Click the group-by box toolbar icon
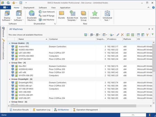 pos(138,35)
